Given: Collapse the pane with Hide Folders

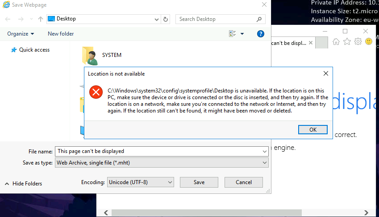Looking at the screenshot, I should (x=23, y=184).
